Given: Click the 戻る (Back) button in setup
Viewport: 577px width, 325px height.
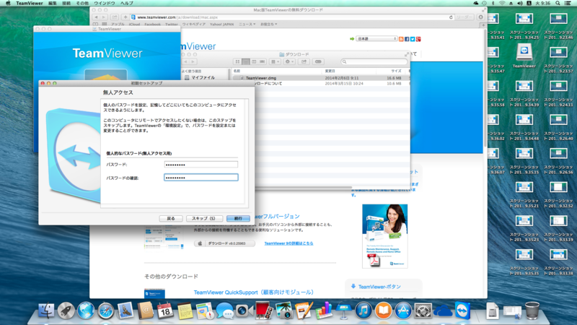Looking at the screenshot, I should click(x=171, y=219).
